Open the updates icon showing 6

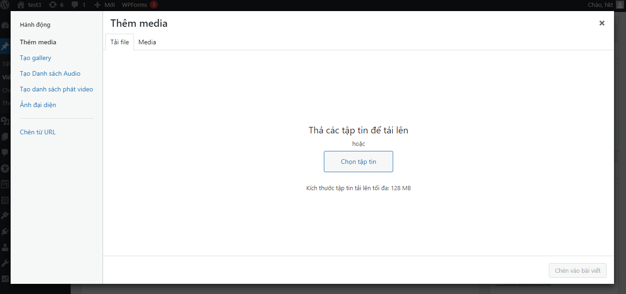53,5
